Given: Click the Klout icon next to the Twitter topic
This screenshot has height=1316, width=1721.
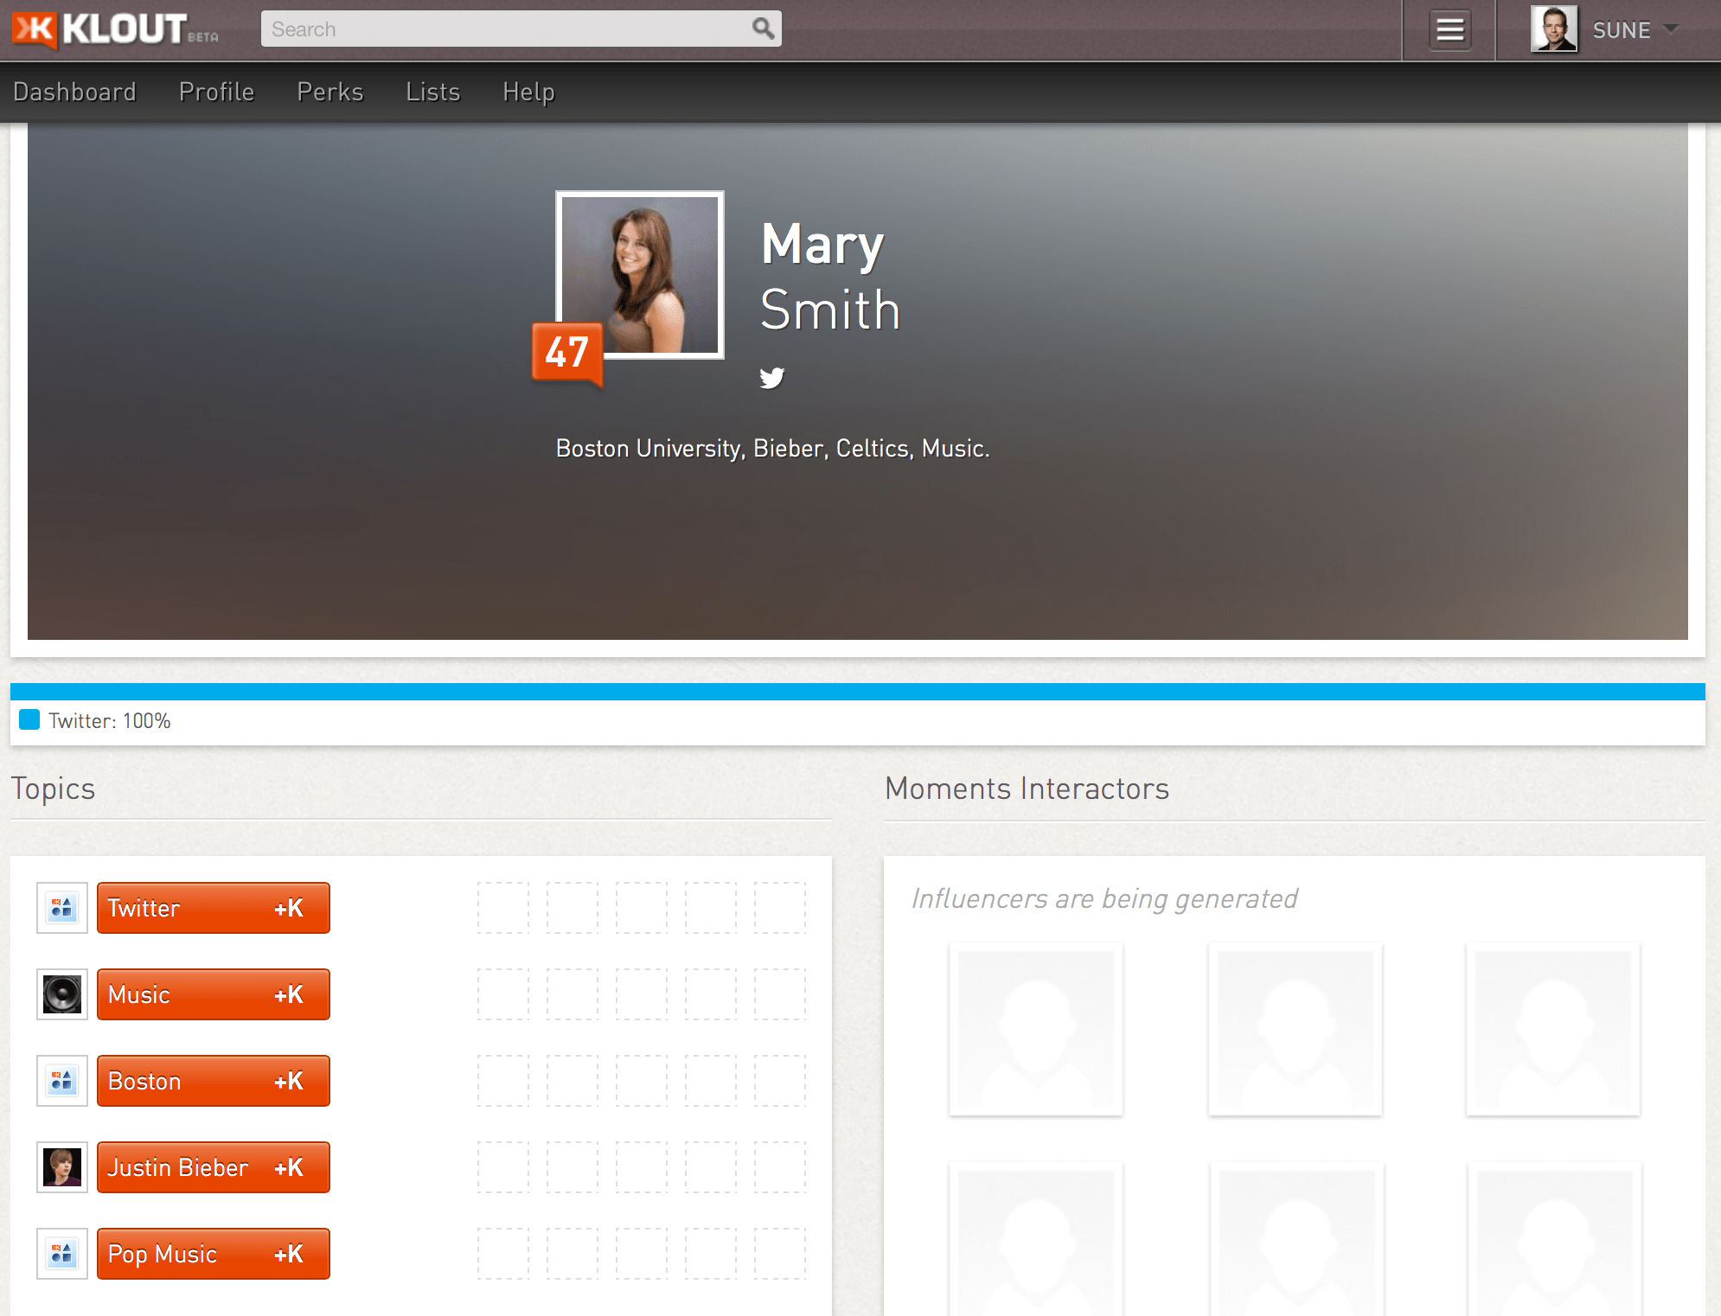Looking at the screenshot, I should click(x=61, y=907).
